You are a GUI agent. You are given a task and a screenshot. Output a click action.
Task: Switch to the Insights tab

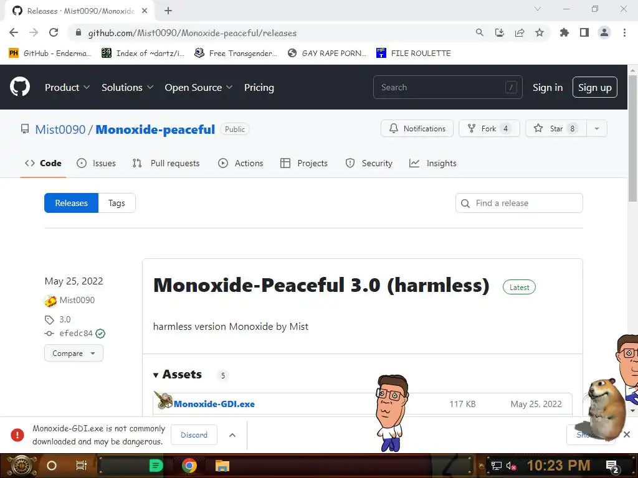point(432,163)
